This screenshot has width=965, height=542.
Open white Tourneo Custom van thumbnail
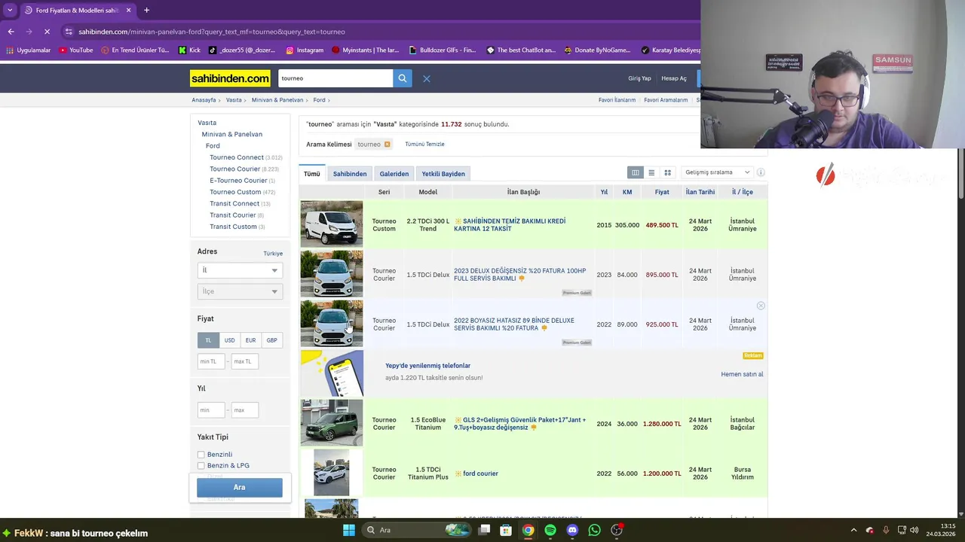click(332, 224)
